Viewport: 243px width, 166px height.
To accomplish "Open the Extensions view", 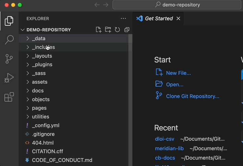I will tap(9, 97).
